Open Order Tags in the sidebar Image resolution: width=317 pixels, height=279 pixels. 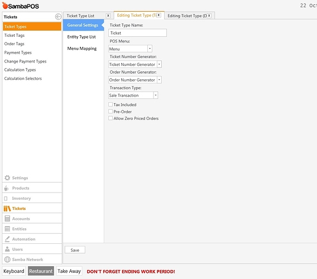coord(14,44)
